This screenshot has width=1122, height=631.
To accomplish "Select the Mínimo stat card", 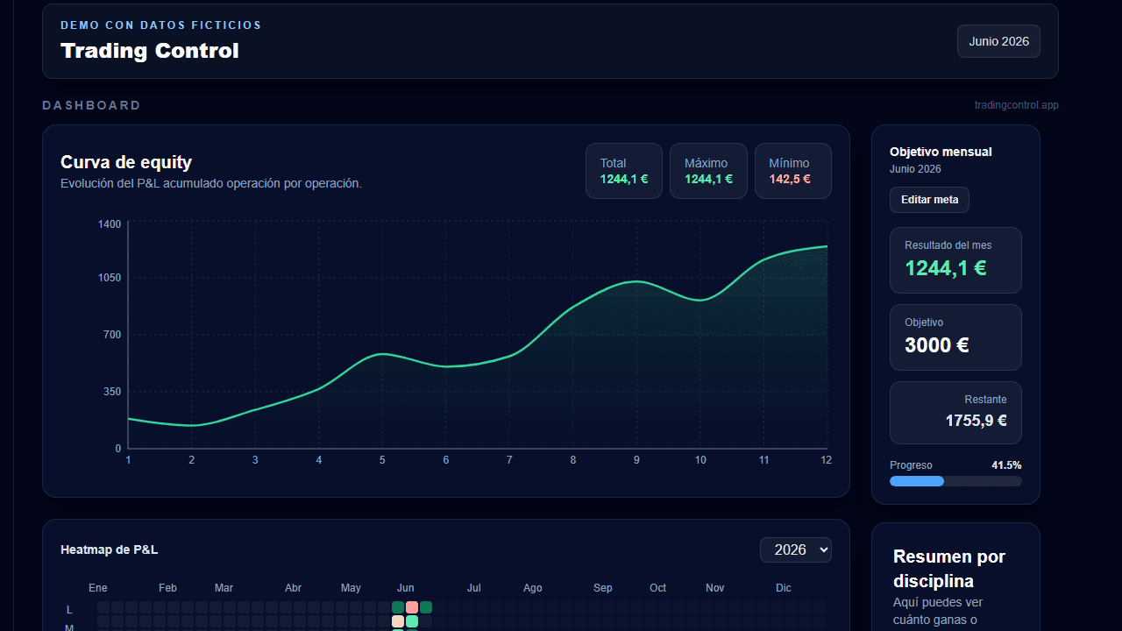I will 792,171.
